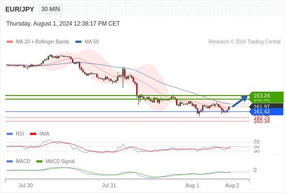Viewport: 285px width, 193px height.
Task: Click the EUR/JPY pair title
Action: pos(20,9)
